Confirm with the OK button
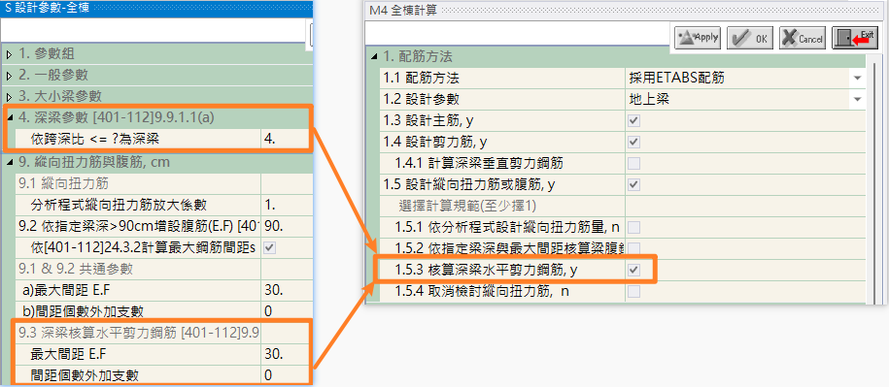This screenshot has height=387, width=889. click(x=749, y=38)
